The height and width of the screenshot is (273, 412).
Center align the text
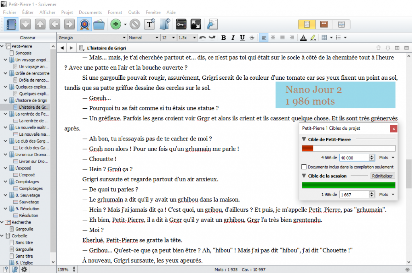273,37
